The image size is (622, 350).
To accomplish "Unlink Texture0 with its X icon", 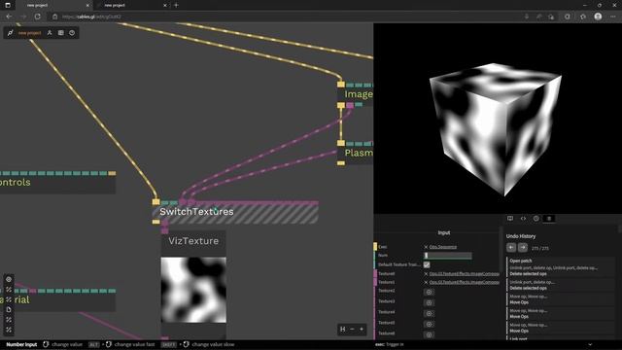I will coord(426,274).
